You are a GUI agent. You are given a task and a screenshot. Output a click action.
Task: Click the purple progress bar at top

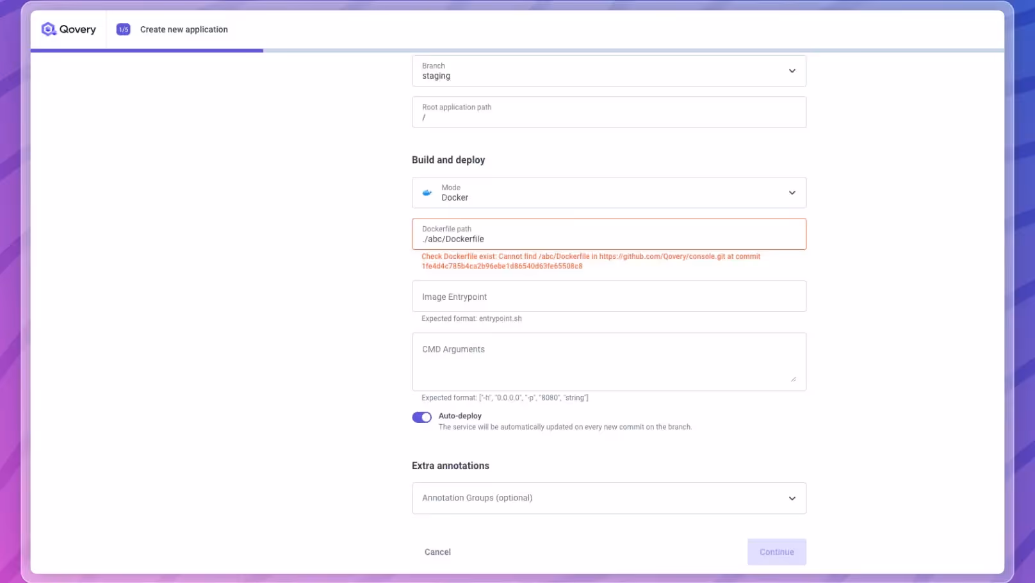coord(147,51)
